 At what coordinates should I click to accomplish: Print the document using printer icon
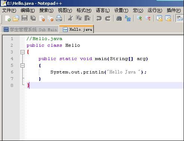pos(59,18)
